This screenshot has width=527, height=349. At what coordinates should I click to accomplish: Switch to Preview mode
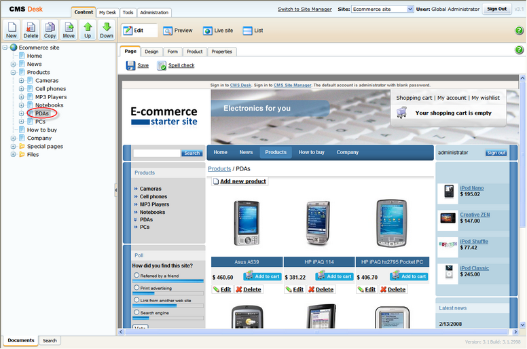[178, 31]
